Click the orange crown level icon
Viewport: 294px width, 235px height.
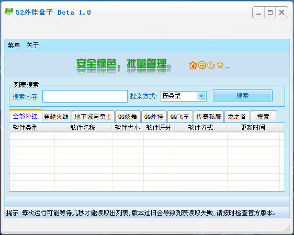pyautogui.click(x=193, y=65)
